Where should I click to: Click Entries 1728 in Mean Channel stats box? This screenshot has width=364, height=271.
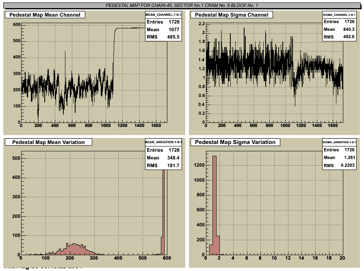163,22
